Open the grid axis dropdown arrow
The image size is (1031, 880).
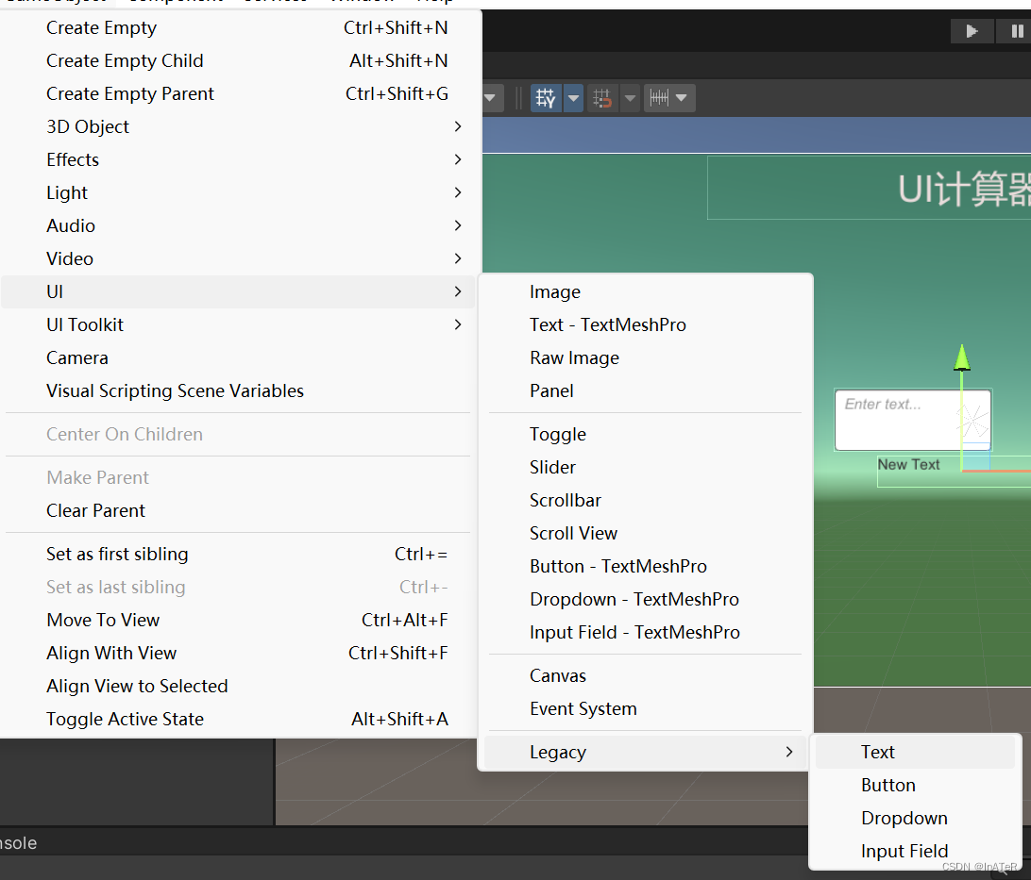coord(573,98)
